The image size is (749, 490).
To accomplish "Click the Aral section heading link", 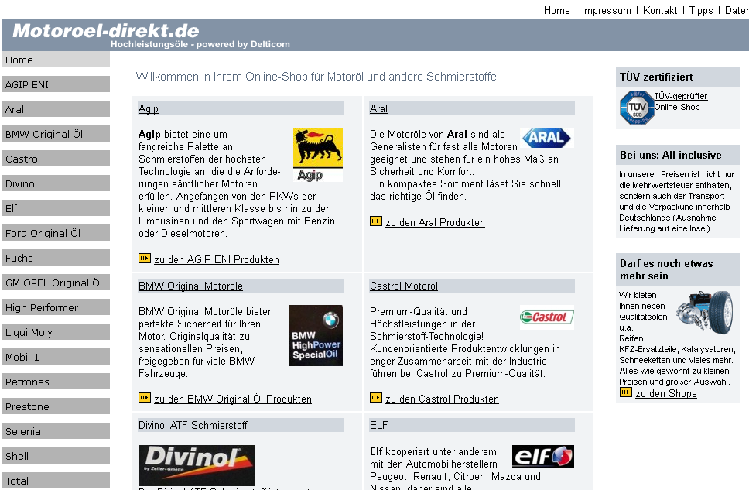I will tap(378, 108).
